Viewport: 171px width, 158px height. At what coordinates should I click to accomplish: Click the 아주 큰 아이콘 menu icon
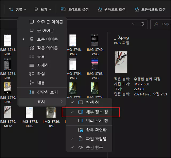(x=32, y=22)
